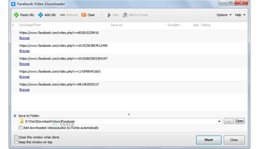Click Browse under the 10152663592384197 video URL
The width and height of the screenshot is (258, 149).
(x=24, y=64)
